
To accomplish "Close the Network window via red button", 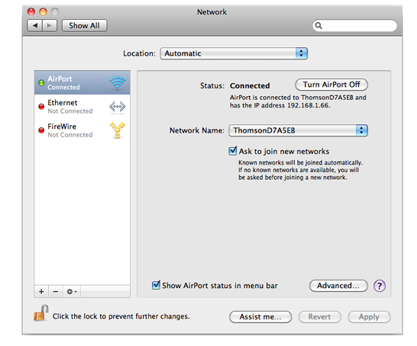I will pos(31,11).
